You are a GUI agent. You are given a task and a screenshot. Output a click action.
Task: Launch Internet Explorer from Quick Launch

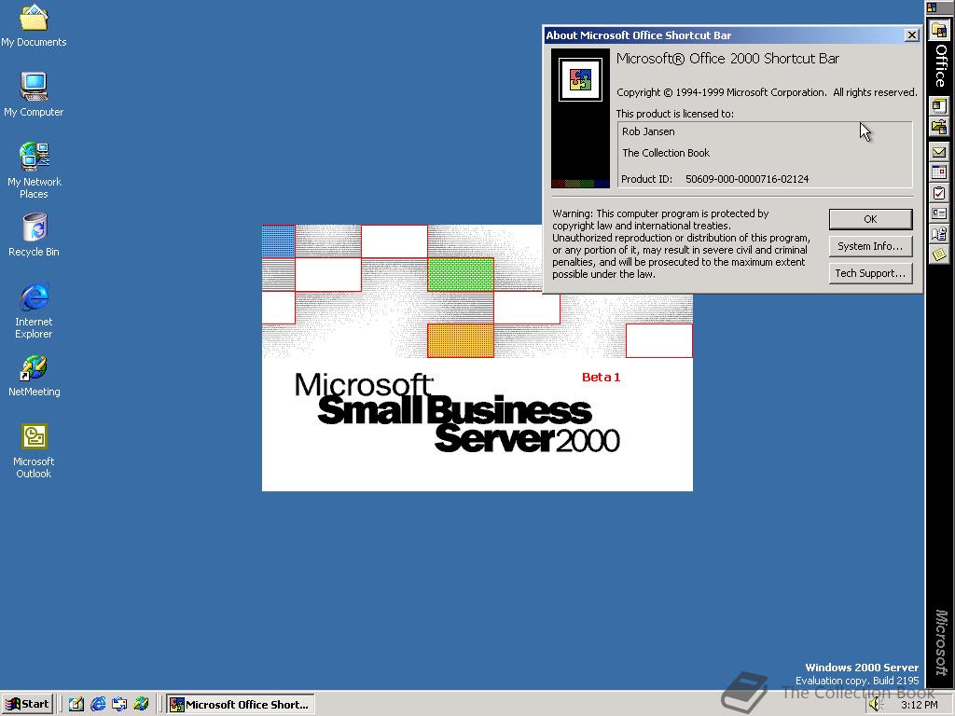pos(98,704)
